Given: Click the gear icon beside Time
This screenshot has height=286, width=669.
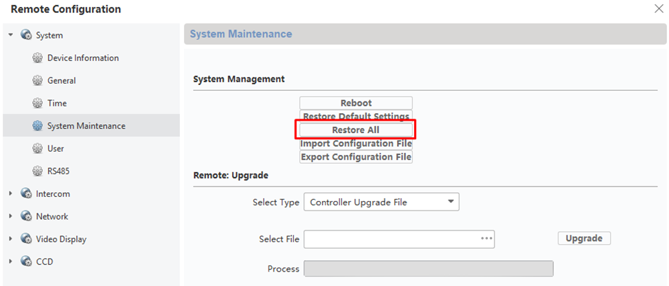Looking at the screenshot, I should pos(38,104).
